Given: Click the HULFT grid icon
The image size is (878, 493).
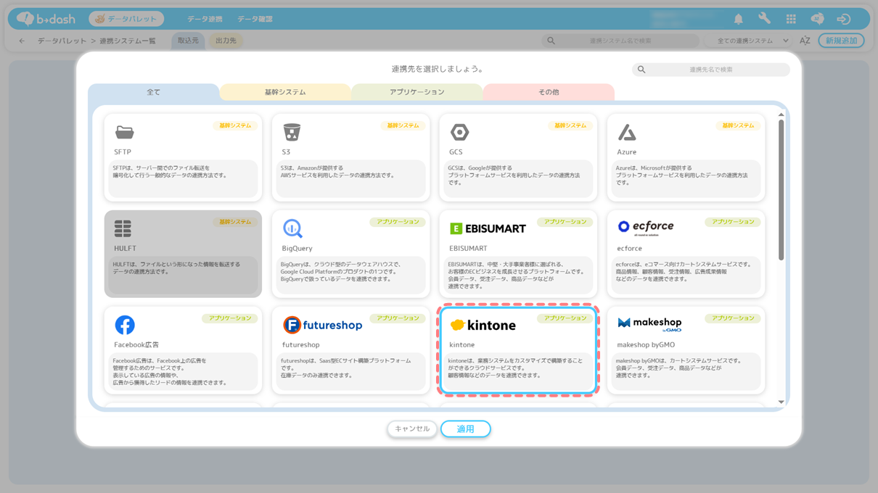Looking at the screenshot, I should tap(123, 229).
